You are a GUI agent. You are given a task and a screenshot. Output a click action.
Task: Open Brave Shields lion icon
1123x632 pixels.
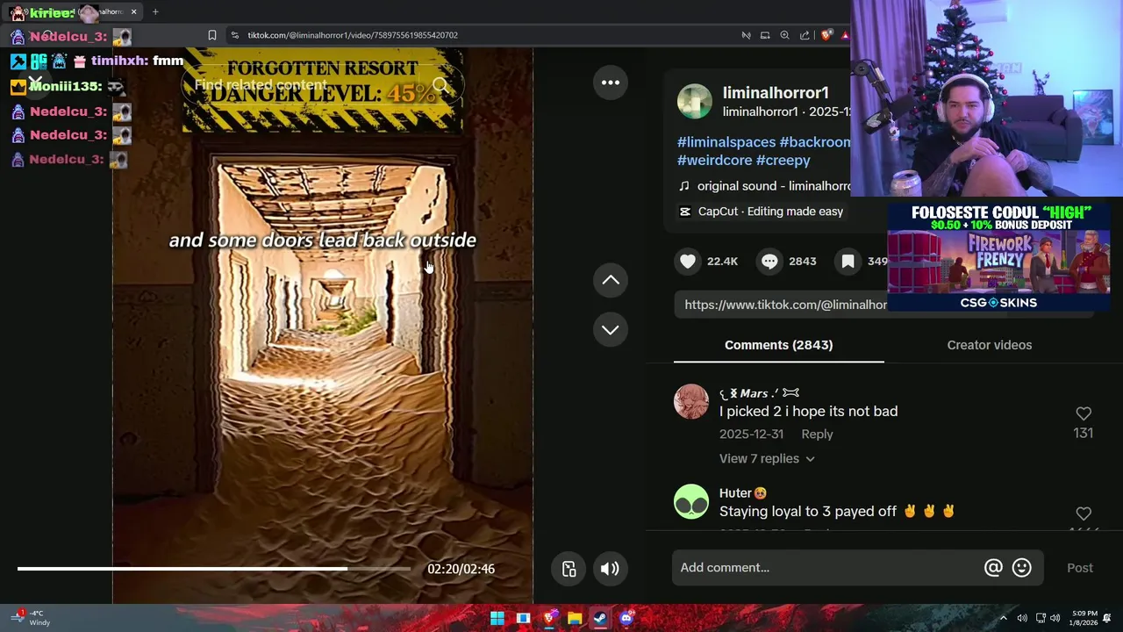click(x=826, y=35)
